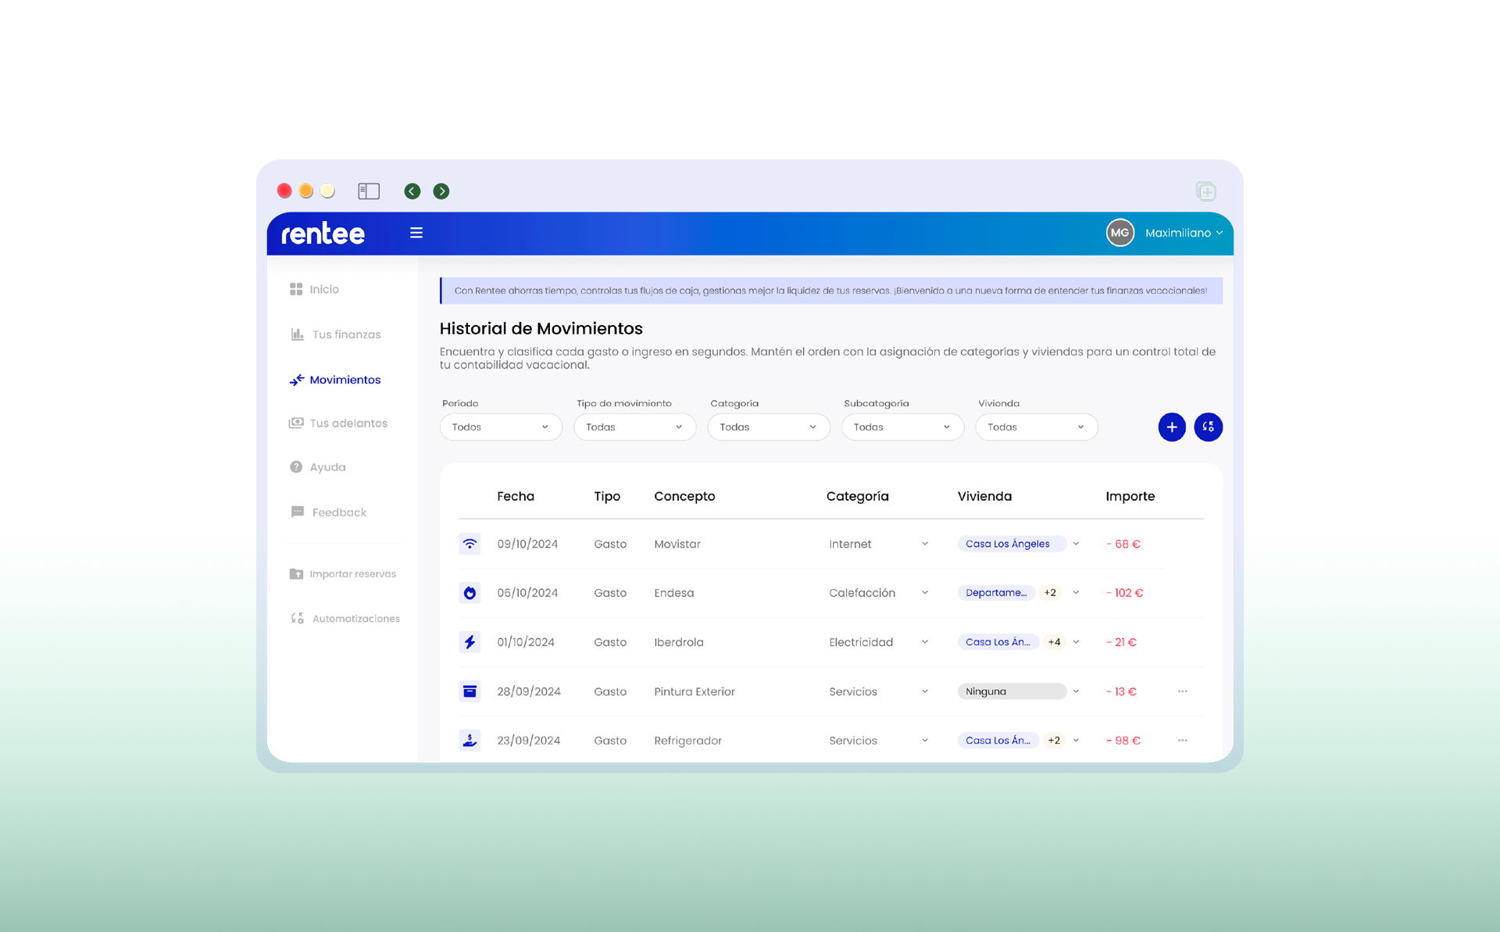The width and height of the screenshot is (1500, 932).
Task: Click the hamburger menu icon beside rentee logo
Action: click(416, 233)
